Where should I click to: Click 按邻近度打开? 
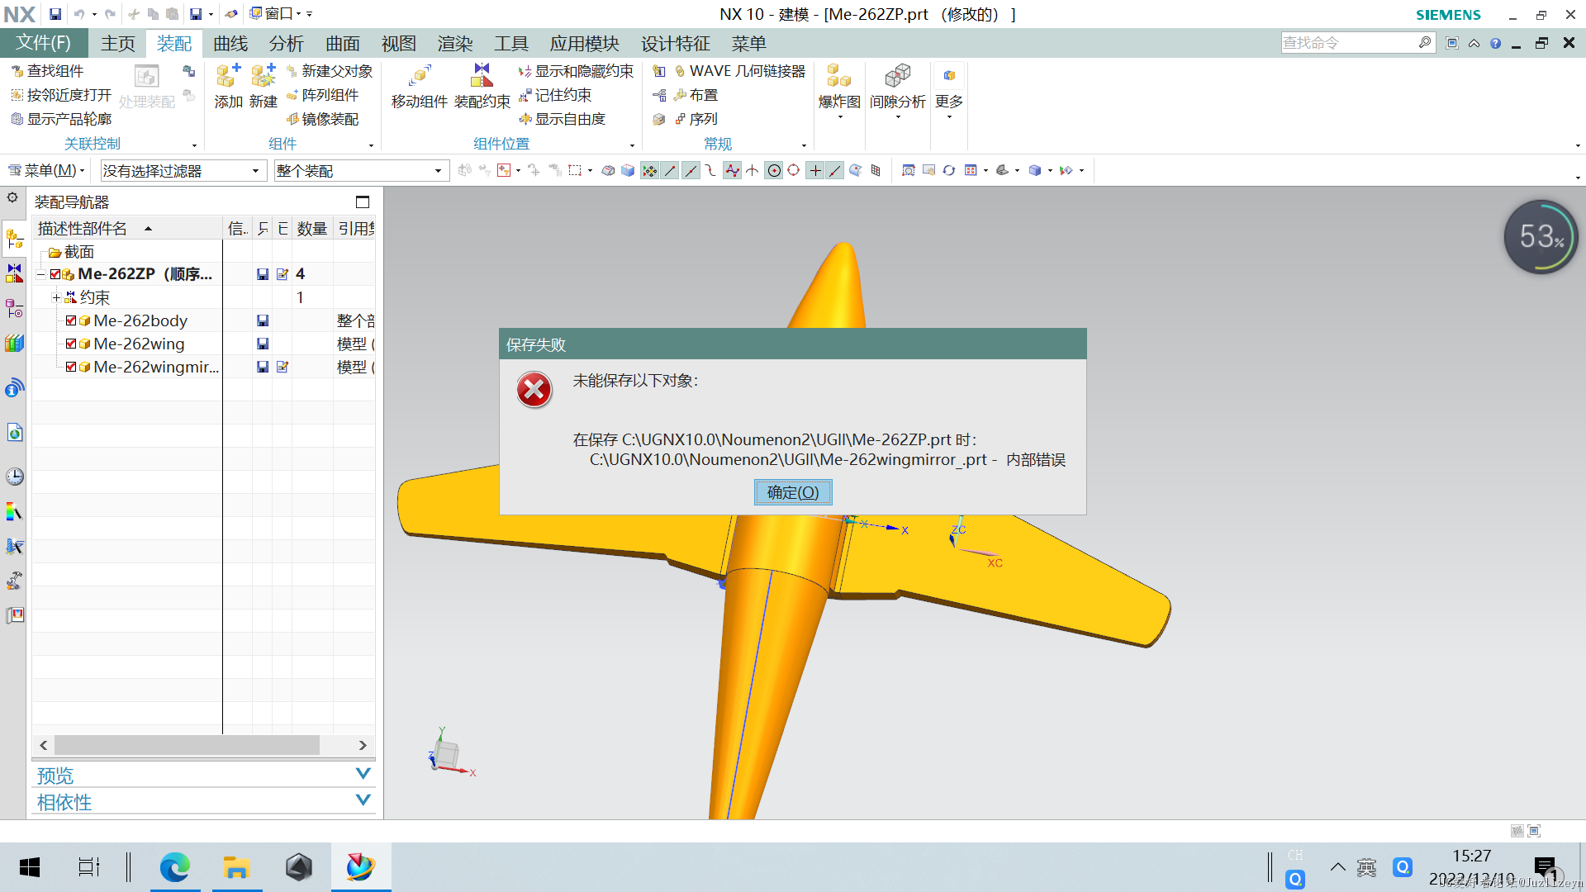coord(61,95)
